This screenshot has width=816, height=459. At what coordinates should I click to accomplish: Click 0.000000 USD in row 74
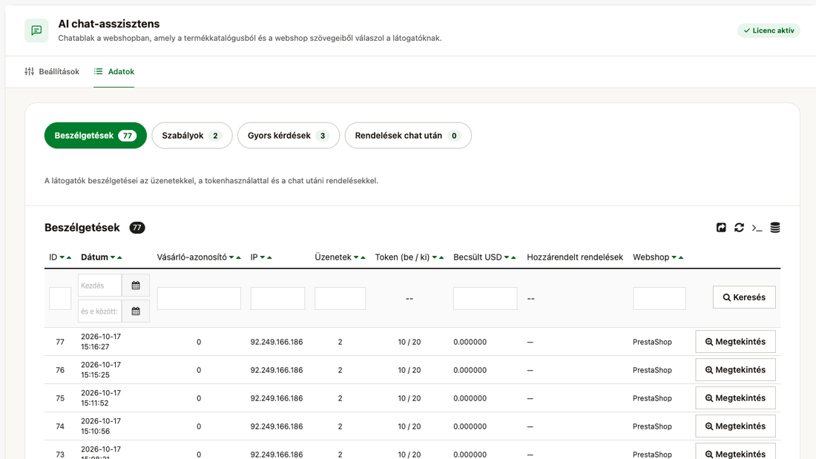470,426
